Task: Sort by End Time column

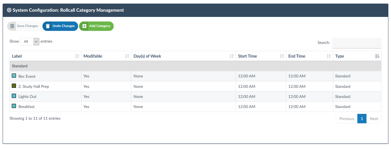Action: tap(329, 56)
